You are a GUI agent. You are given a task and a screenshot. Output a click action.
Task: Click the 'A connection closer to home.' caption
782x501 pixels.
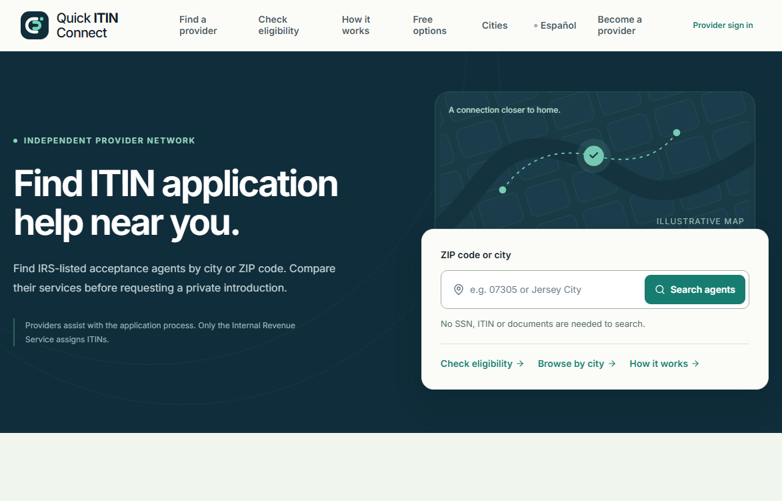click(x=504, y=110)
